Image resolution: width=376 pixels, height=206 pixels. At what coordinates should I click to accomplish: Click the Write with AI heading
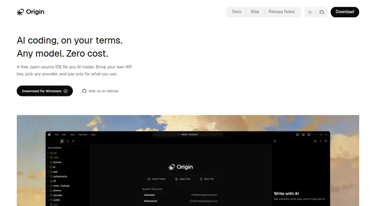coord(286,193)
